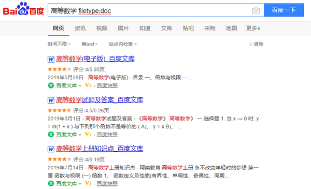This screenshot has height=189, width=311.
Task: Open 百度快照 link under third result
Action: (x=107, y=184)
